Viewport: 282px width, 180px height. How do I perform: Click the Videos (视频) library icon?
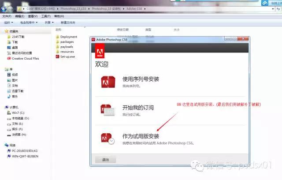[x=9, y=75]
